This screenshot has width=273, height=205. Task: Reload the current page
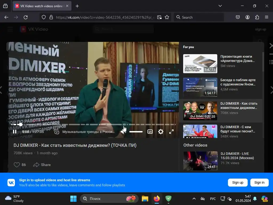(26, 17)
